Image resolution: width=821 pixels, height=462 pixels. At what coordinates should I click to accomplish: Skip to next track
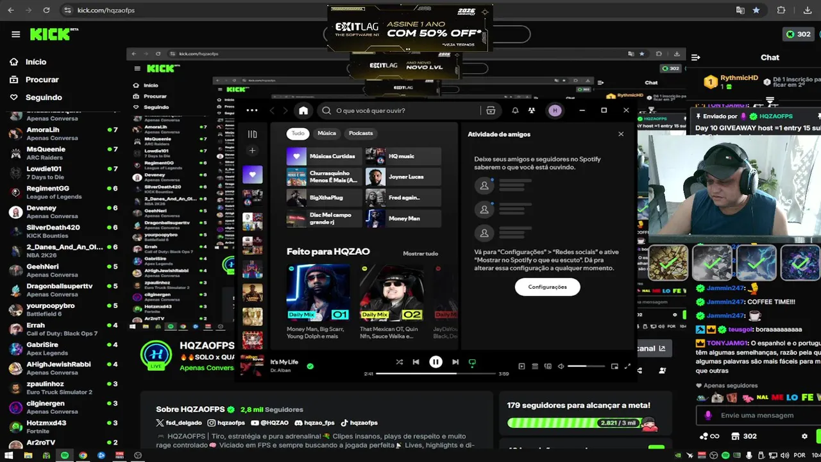pos(455,362)
